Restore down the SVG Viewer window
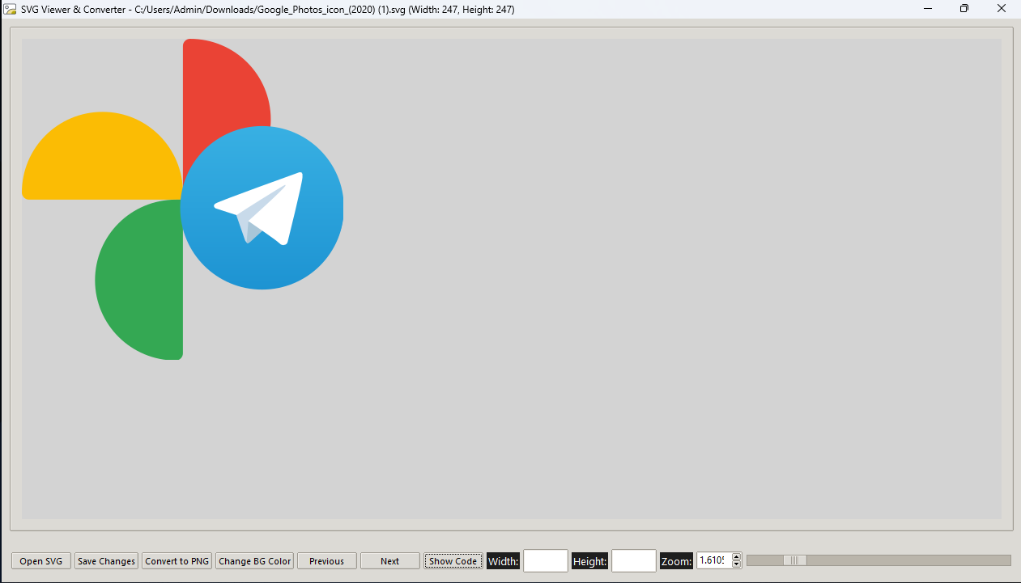 pos(964,9)
